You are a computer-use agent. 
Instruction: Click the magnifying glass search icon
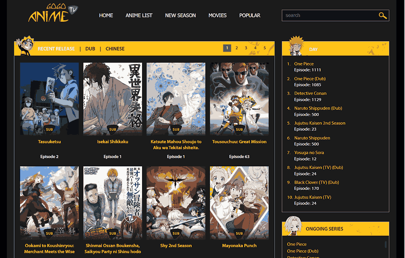click(382, 16)
